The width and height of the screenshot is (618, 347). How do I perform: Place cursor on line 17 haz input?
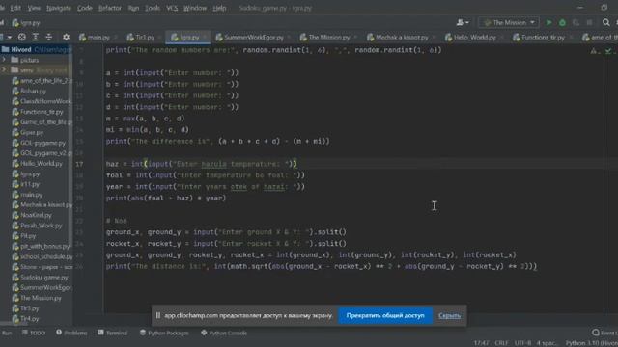[202, 164]
